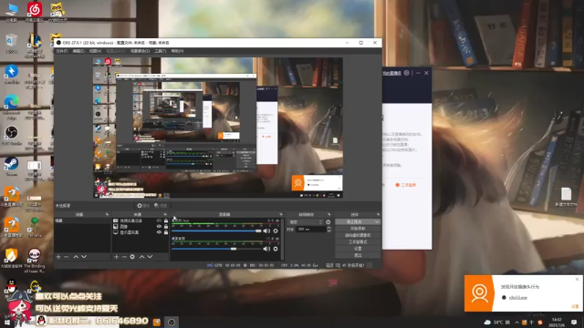
Task: Click 退出 exit button in OBS controls
Action: pyautogui.click(x=358, y=255)
